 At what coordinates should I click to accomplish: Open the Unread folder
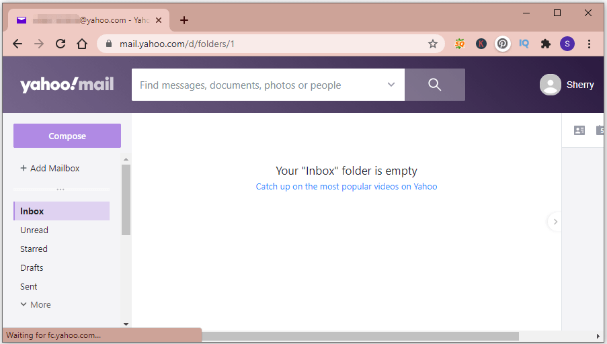click(x=34, y=230)
